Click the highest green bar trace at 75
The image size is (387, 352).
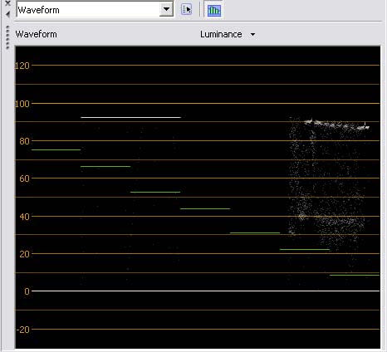56,149
